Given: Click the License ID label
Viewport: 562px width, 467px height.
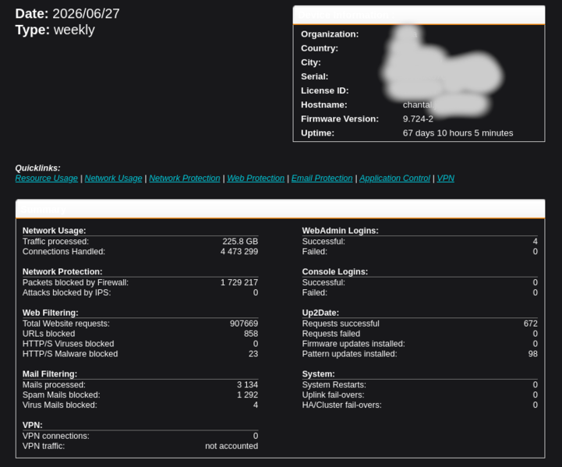Looking at the screenshot, I should pyautogui.click(x=325, y=90).
